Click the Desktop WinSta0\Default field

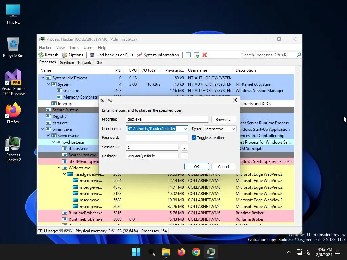tap(152, 156)
